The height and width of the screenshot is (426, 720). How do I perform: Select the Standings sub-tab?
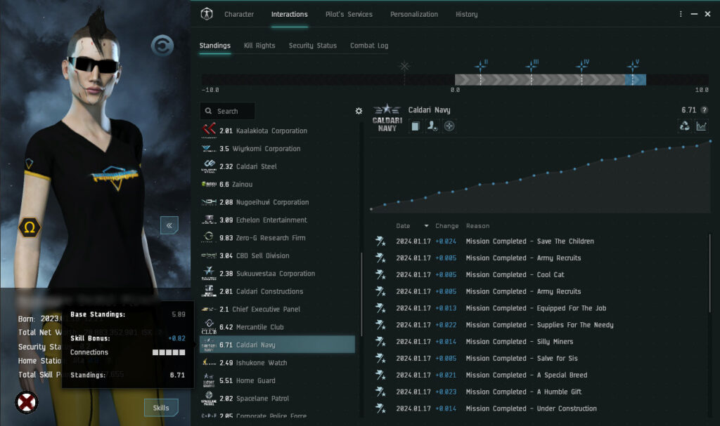pos(215,46)
